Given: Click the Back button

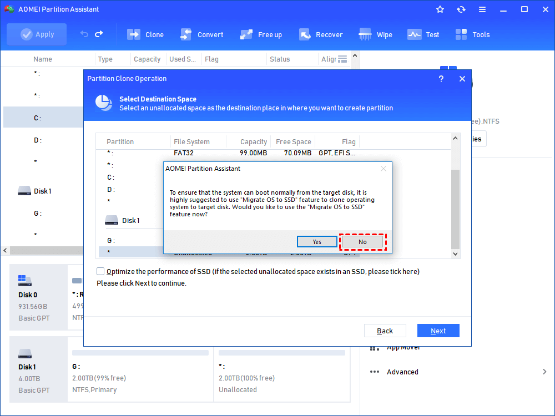Looking at the screenshot, I should tap(385, 331).
